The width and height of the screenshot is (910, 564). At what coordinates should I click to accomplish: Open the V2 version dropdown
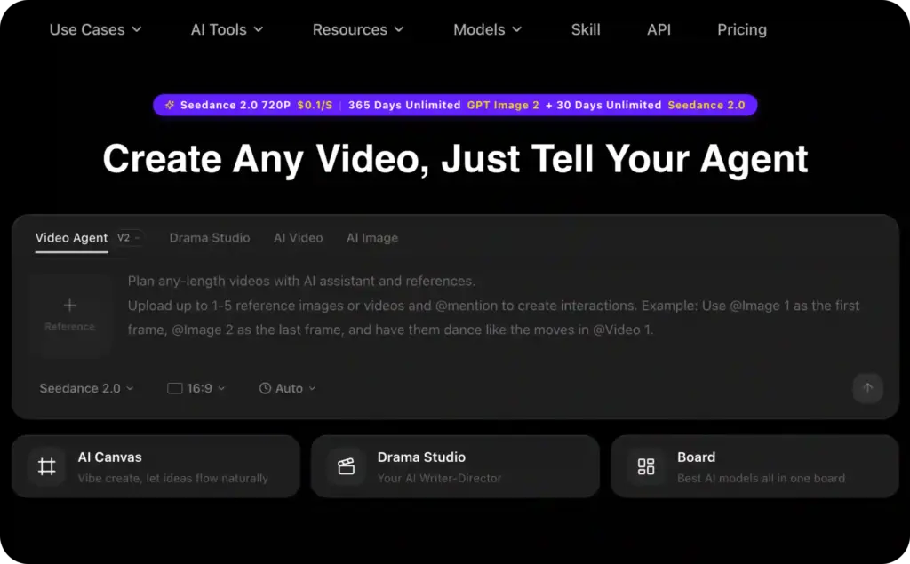[128, 238]
